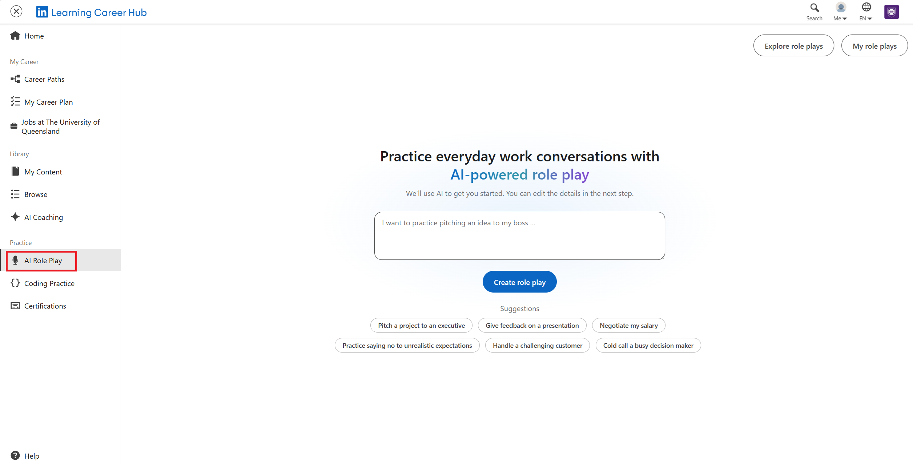Open My Content in the Library
Image resolution: width=913 pixels, height=463 pixels.
[x=43, y=172]
